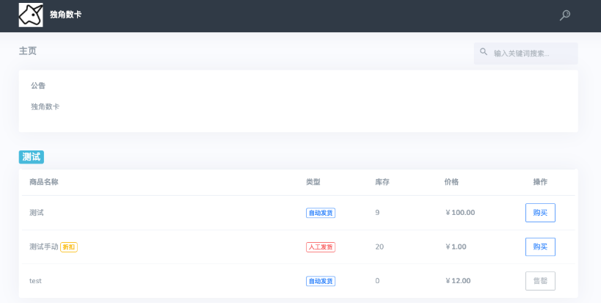601x303 pixels.
Task: Click the 自动发货 badge in the 测试 row
Action: pos(320,213)
